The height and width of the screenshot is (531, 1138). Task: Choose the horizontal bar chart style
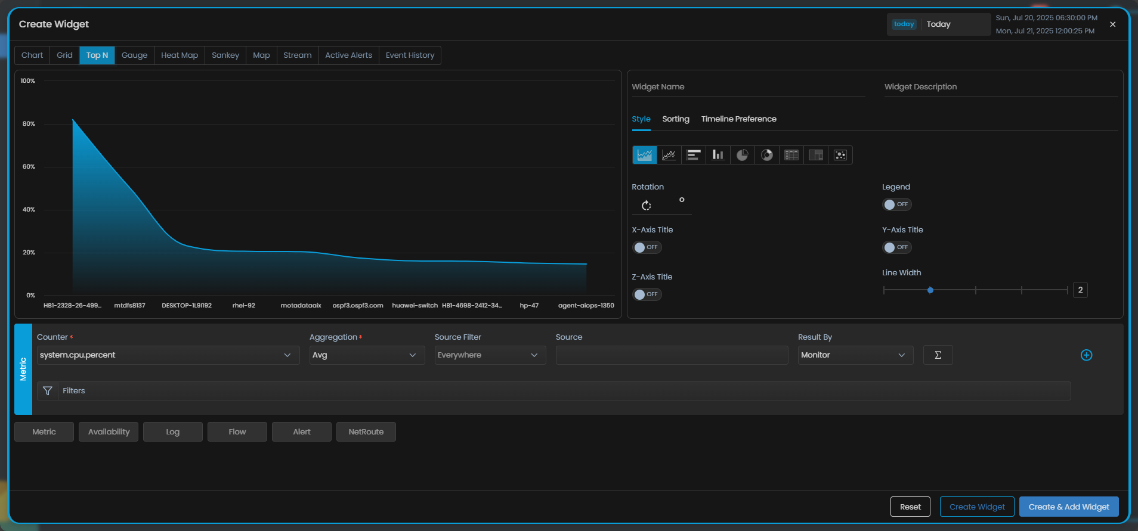(694, 155)
